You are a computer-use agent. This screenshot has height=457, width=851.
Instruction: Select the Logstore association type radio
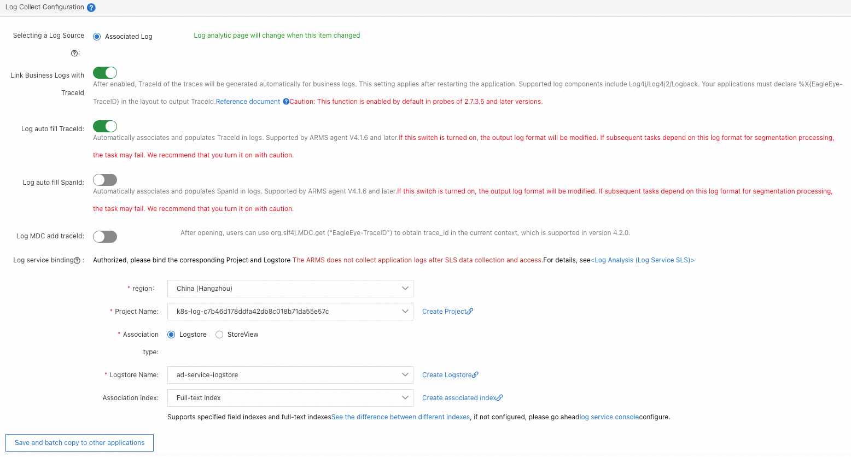[x=171, y=335]
